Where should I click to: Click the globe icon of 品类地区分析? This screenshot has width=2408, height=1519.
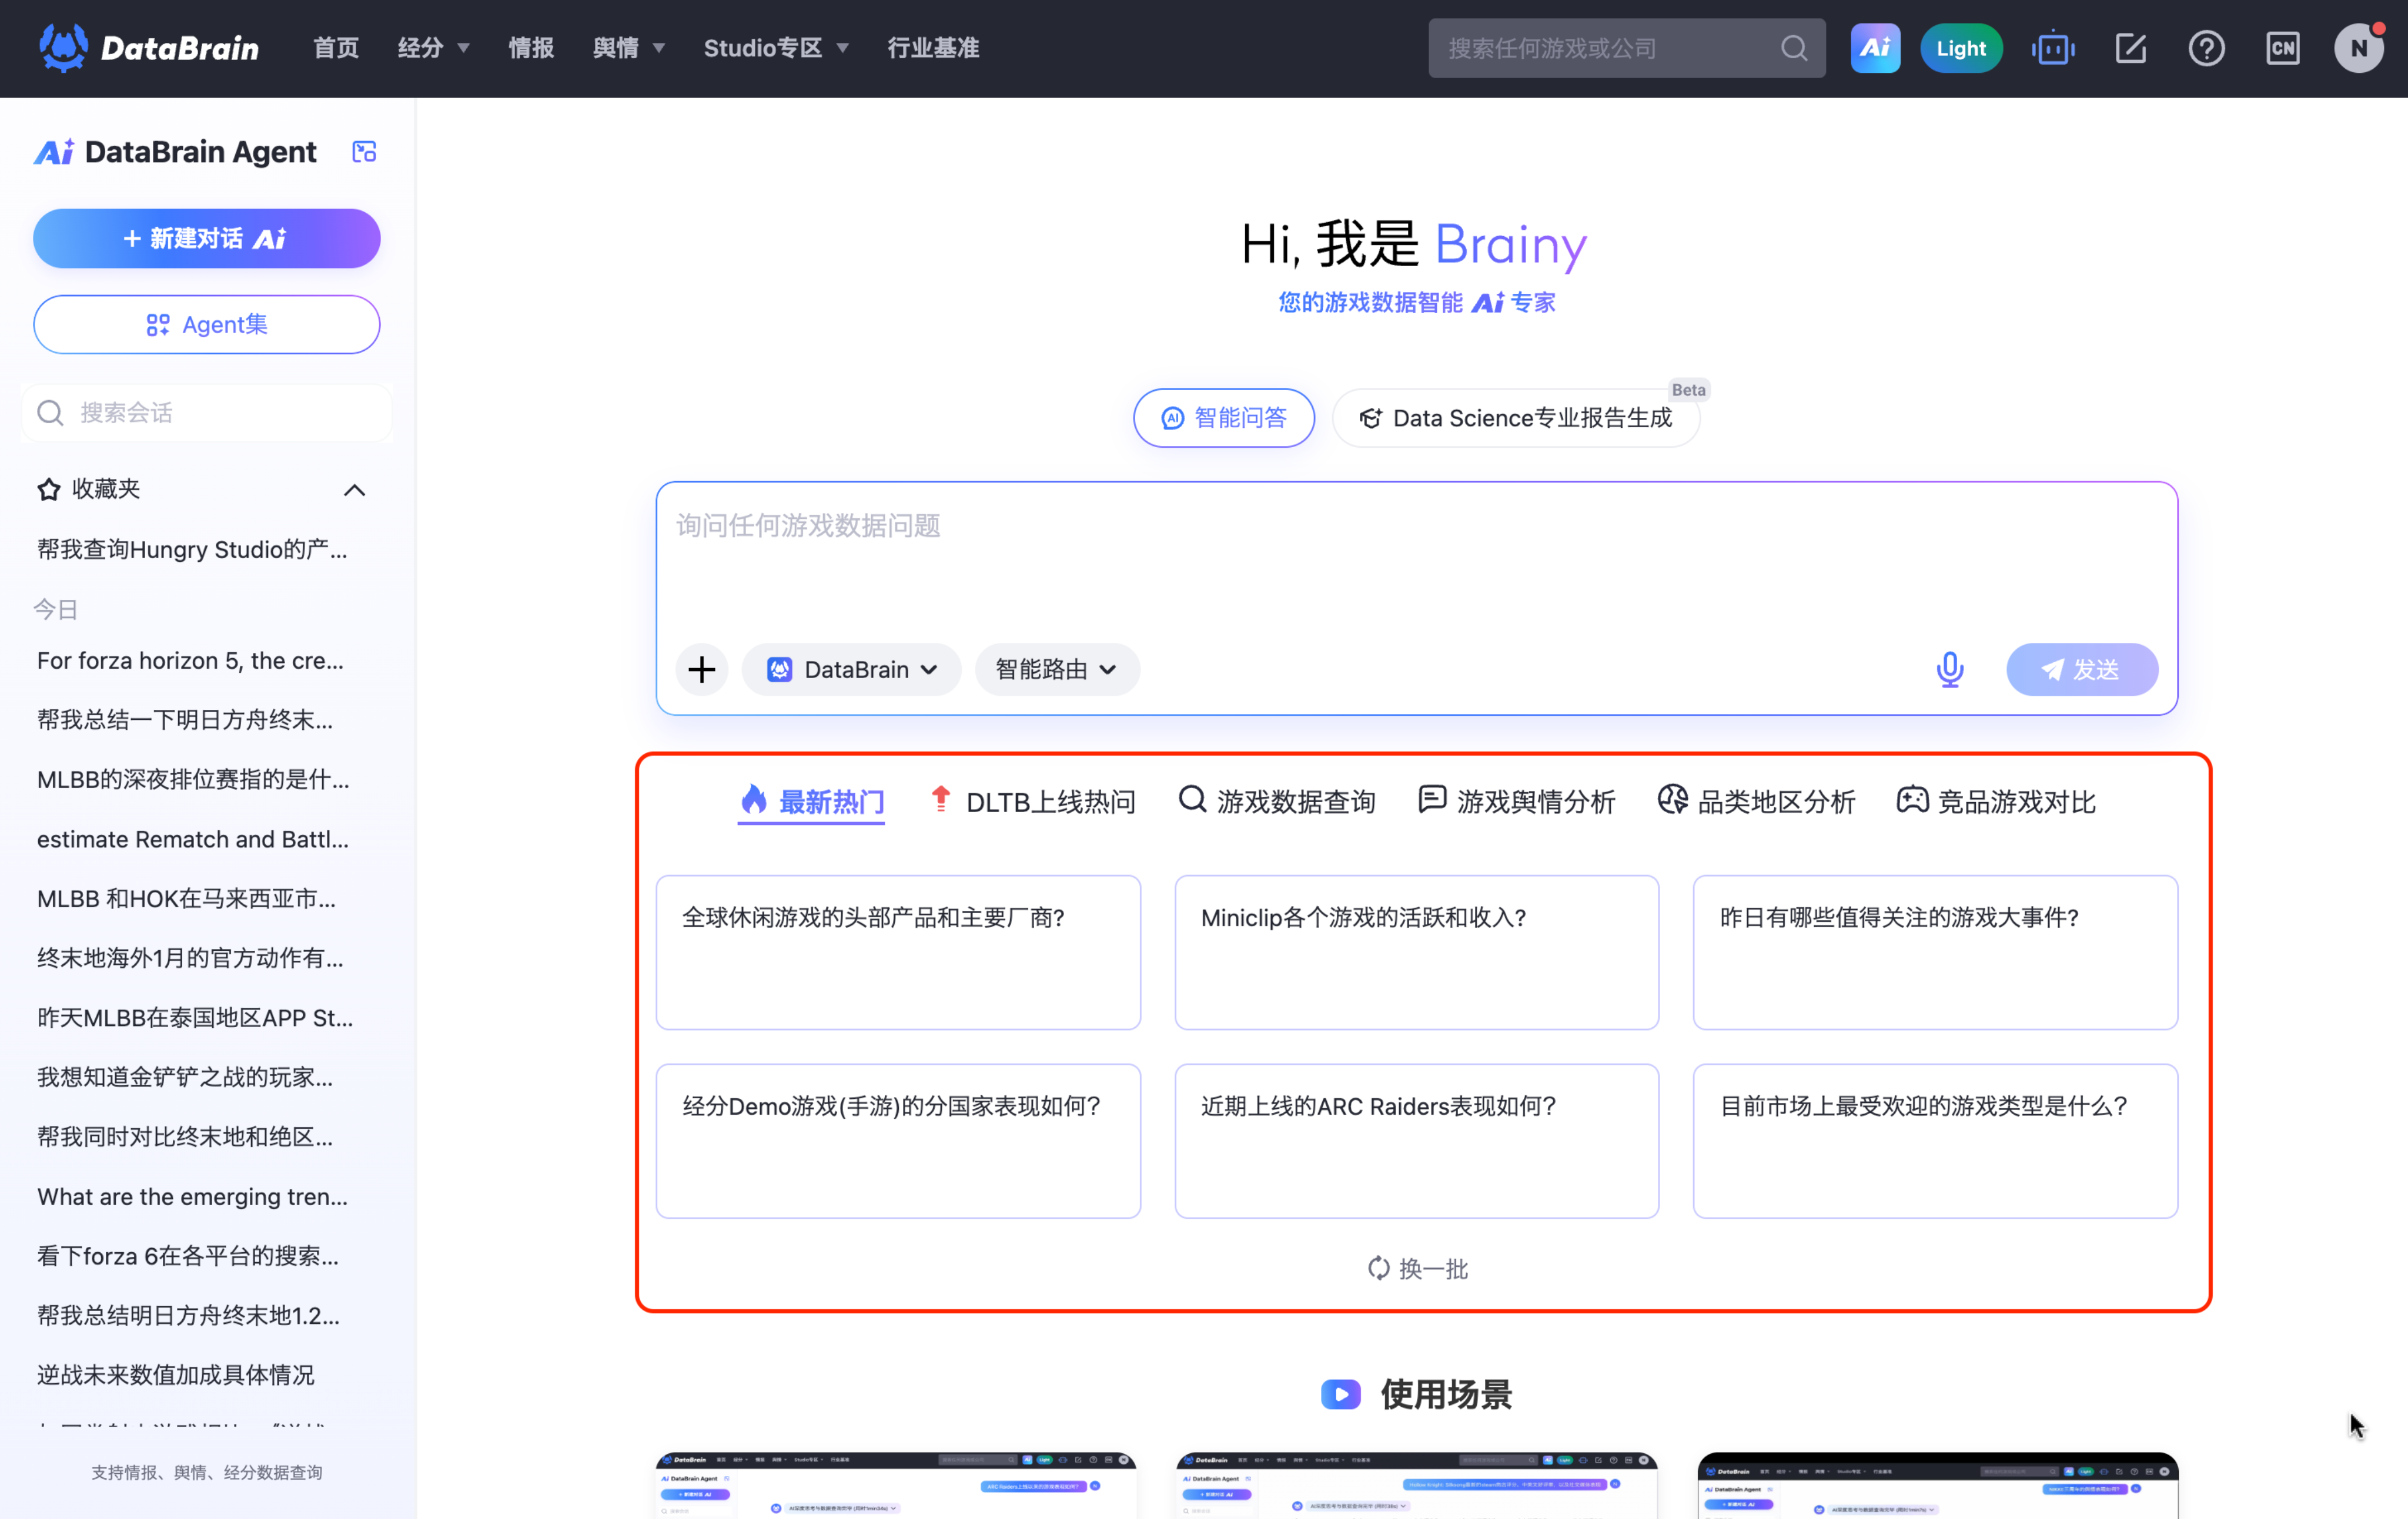(1672, 800)
